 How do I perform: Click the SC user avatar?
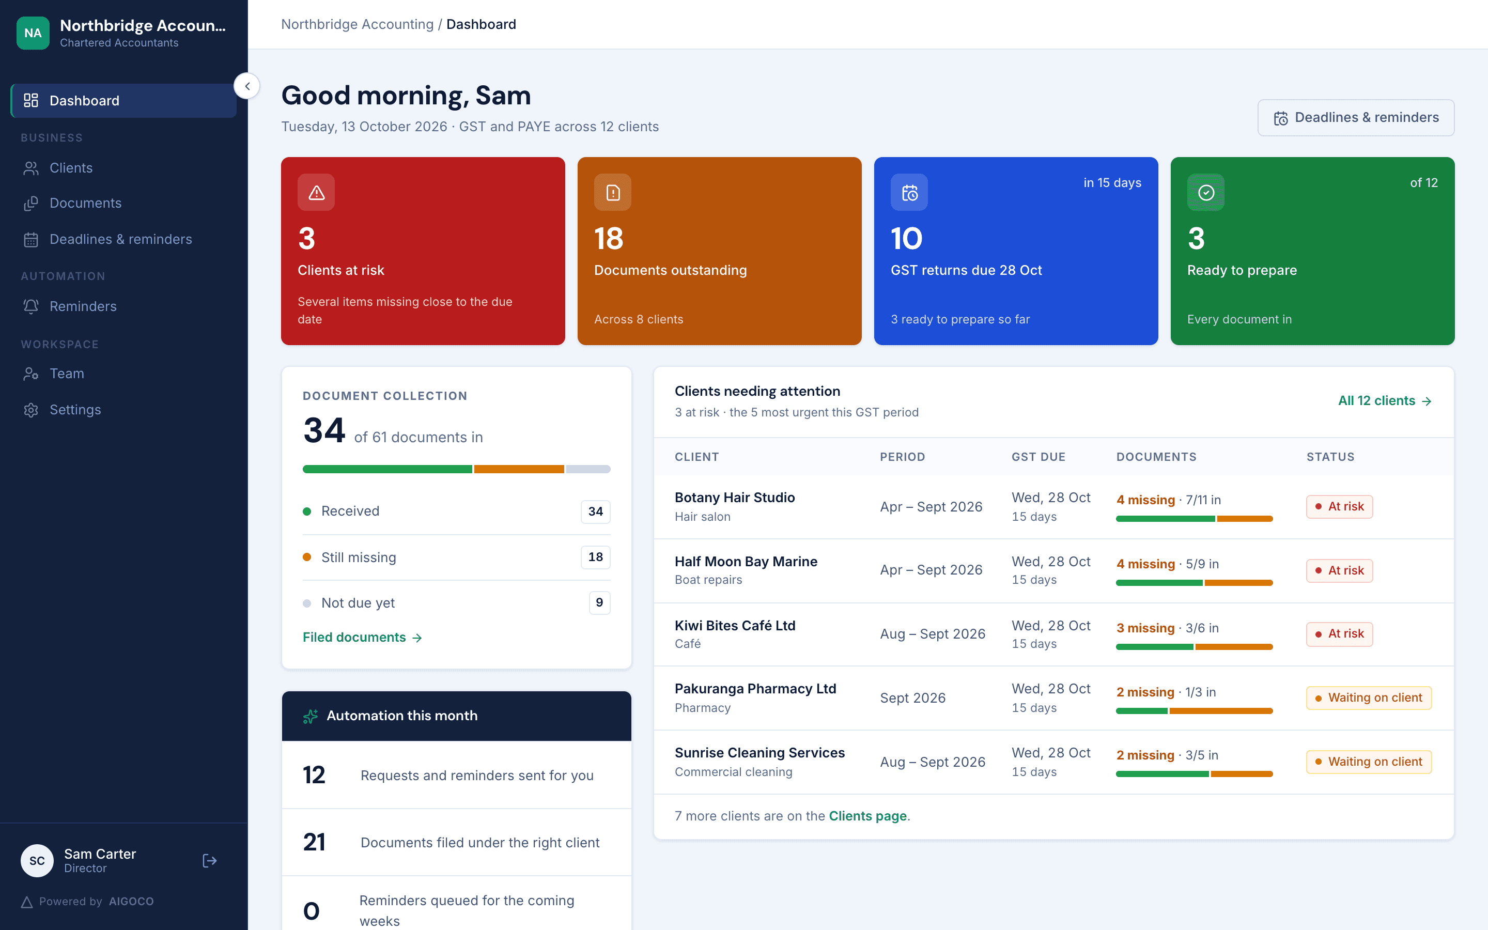pyautogui.click(x=37, y=860)
